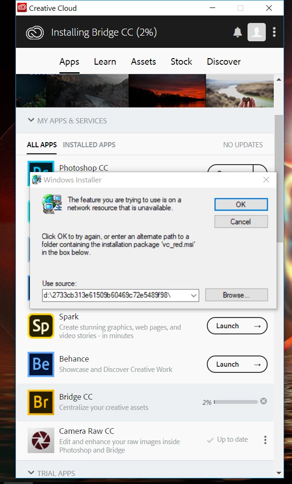The image size is (292, 484).
Task: Open the notifications bell
Action: pyautogui.click(x=237, y=32)
